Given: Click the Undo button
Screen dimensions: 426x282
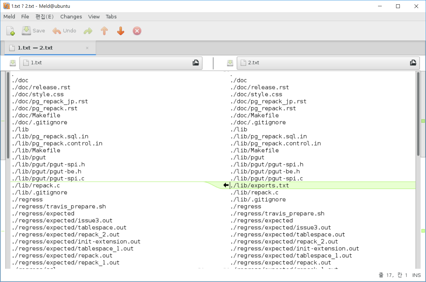Looking at the screenshot, I should click(64, 31).
